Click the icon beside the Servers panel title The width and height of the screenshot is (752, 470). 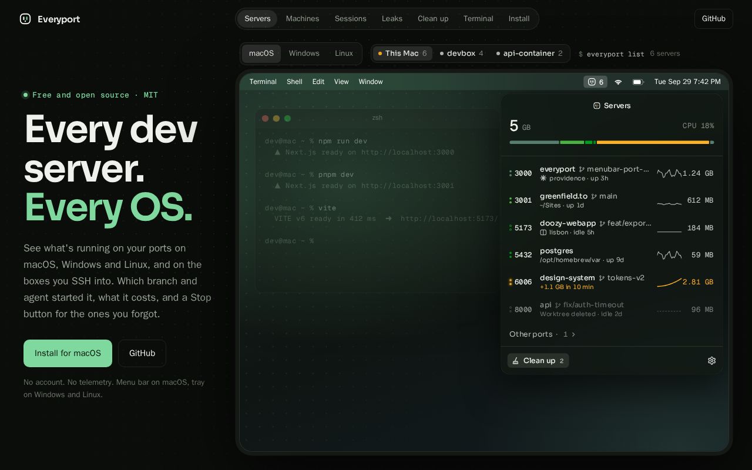(597, 106)
